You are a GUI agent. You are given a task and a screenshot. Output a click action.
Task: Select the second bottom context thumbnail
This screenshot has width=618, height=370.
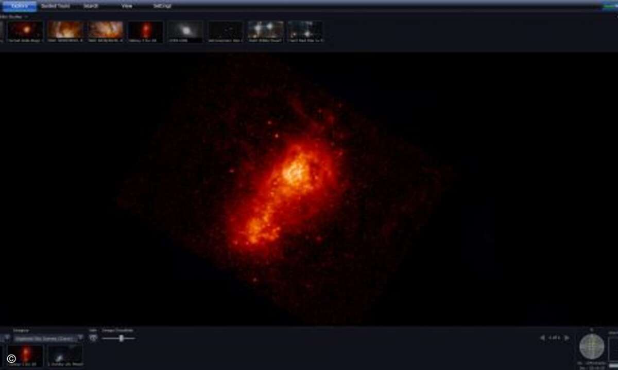coord(65,355)
